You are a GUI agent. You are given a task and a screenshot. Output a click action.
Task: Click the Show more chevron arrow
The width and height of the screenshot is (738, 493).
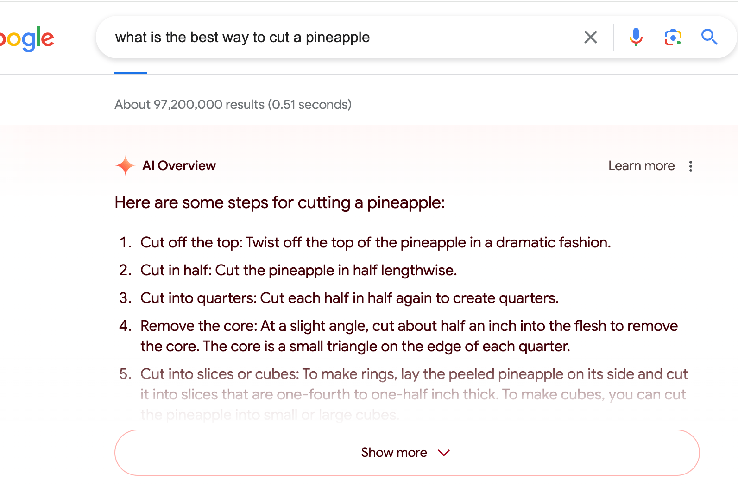pyautogui.click(x=444, y=453)
